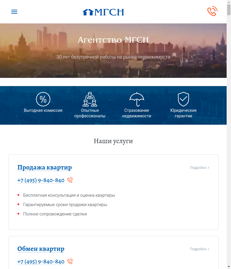Click the scrollbar down arrow

[x=229, y=267]
